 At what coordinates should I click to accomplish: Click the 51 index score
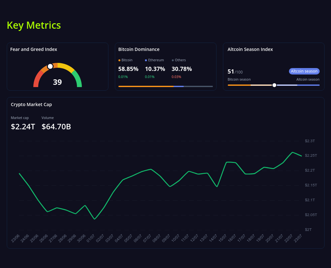click(231, 72)
